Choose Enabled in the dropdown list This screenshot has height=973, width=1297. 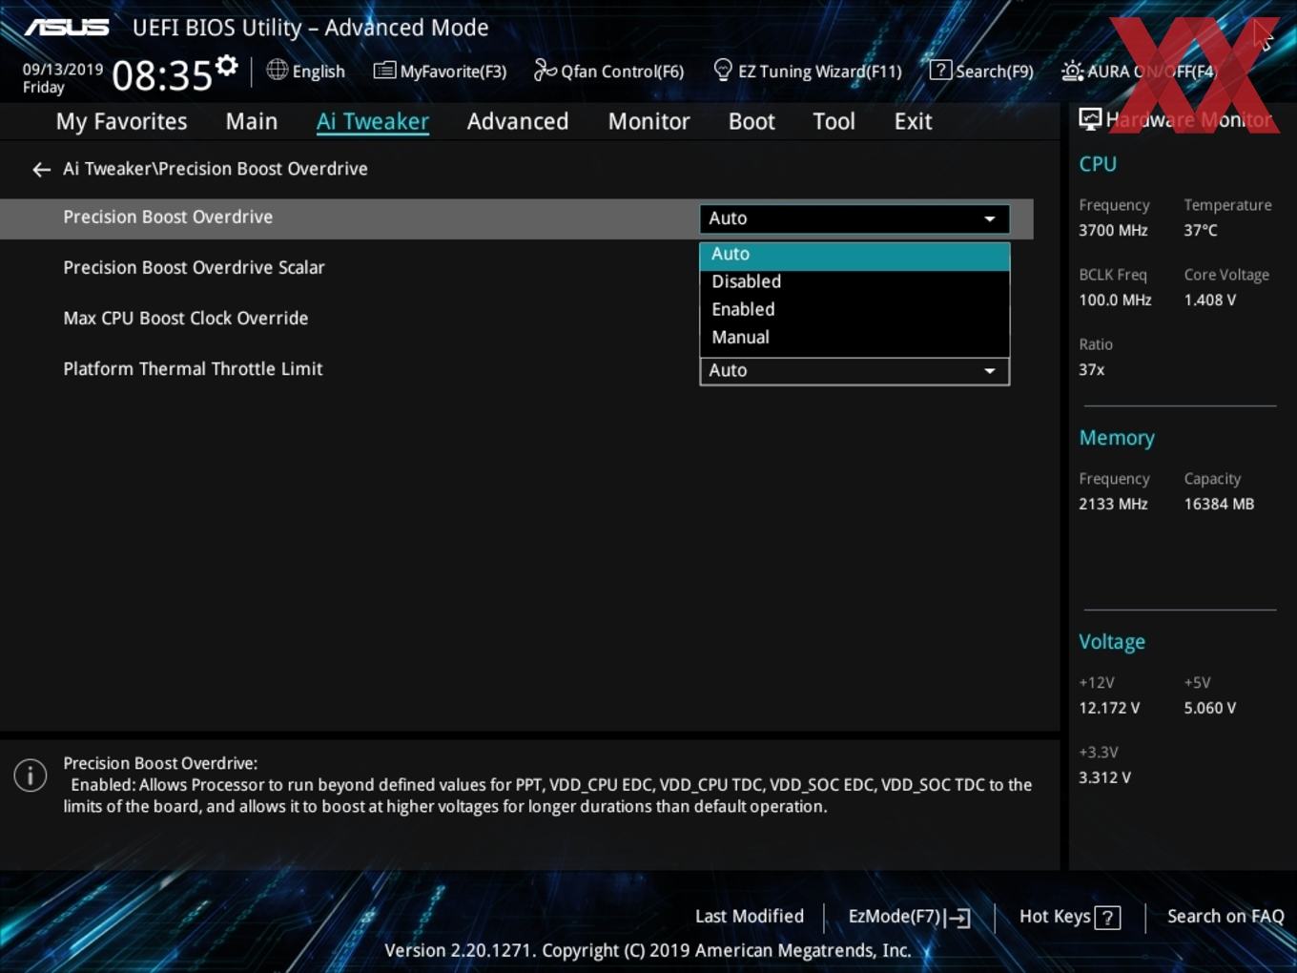(x=854, y=309)
